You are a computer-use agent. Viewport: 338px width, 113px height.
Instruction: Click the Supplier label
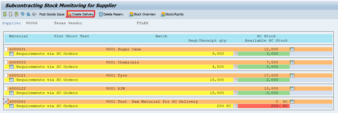click(x=12, y=23)
